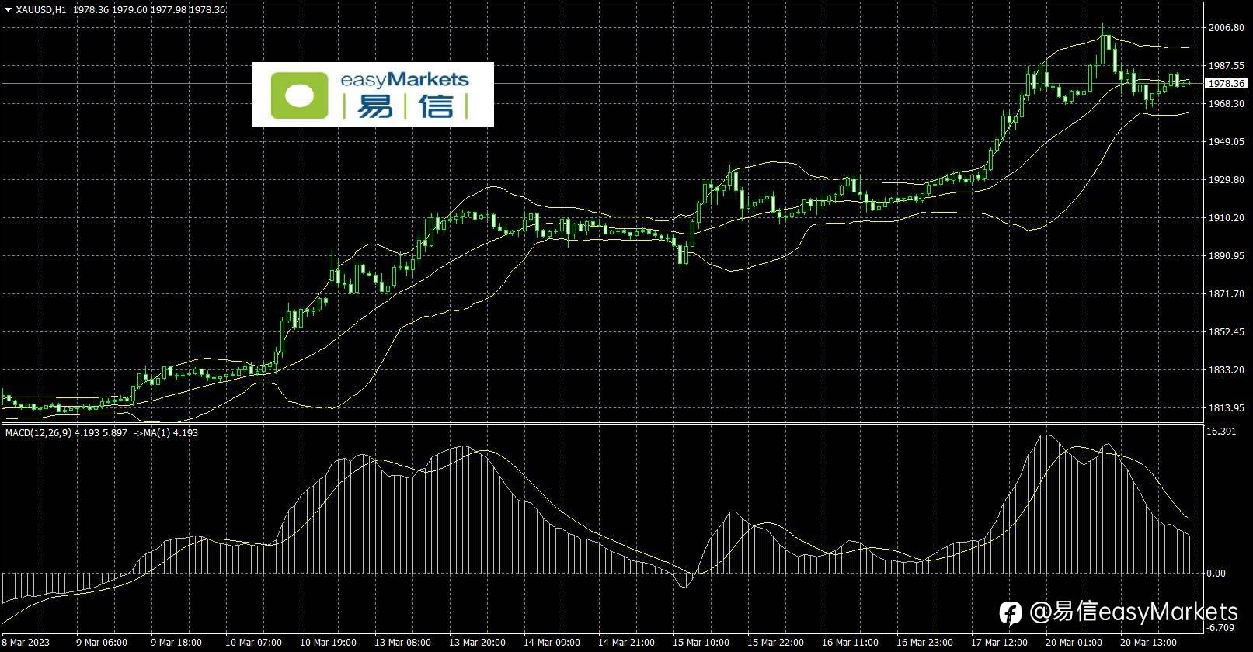Click the 1852.45 price axis label

[1227, 331]
